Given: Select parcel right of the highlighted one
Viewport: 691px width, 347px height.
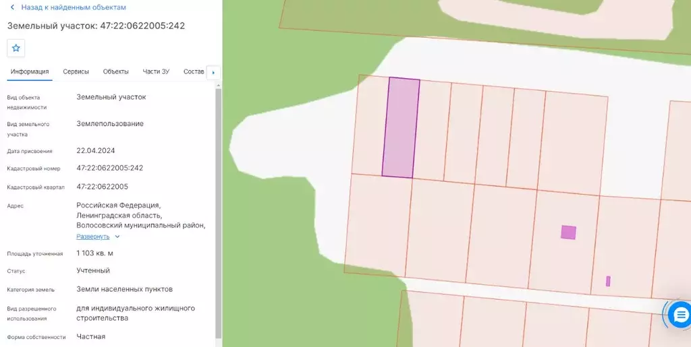Looking at the screenshot, I should point(432,131).
